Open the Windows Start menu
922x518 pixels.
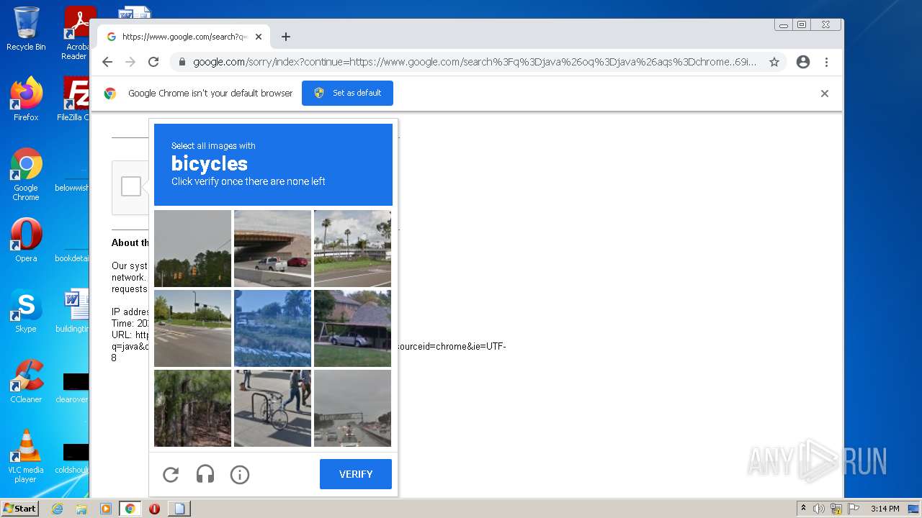coord(19,509)
